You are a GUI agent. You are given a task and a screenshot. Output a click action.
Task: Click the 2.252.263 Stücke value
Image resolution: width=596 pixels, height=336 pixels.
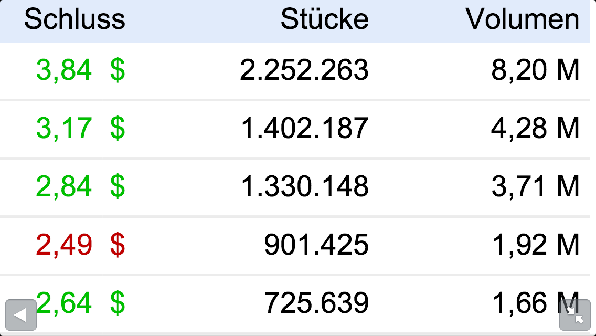pos(304,70)
